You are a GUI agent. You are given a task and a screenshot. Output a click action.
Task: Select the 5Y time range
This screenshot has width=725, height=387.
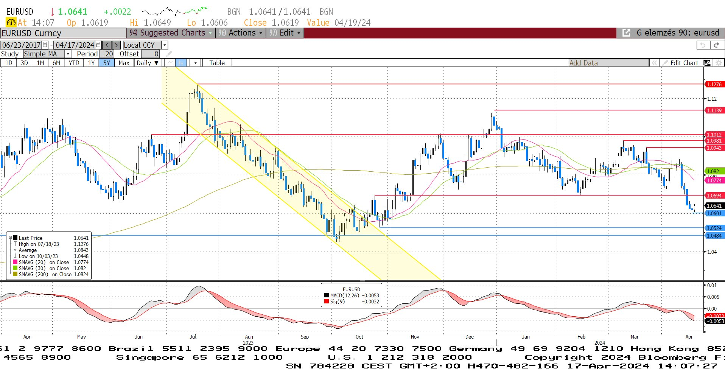(107, 63)
